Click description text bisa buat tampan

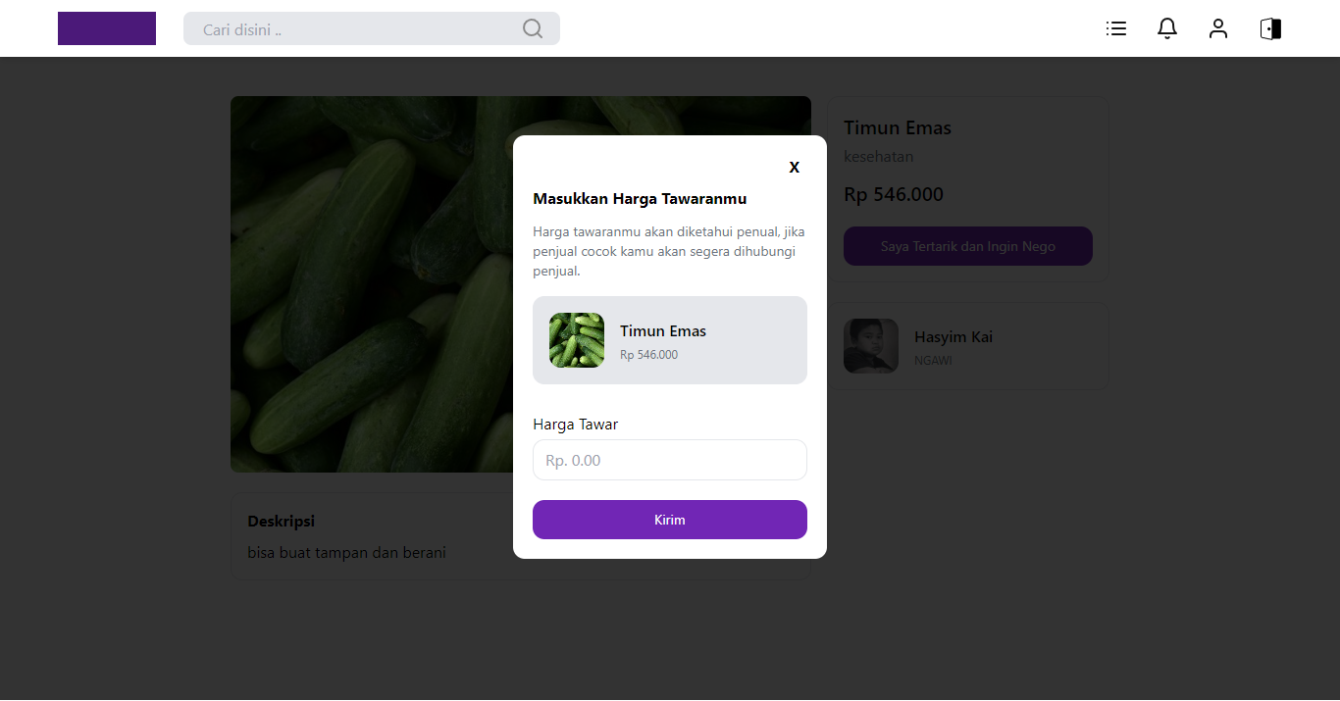pos(346,553)
